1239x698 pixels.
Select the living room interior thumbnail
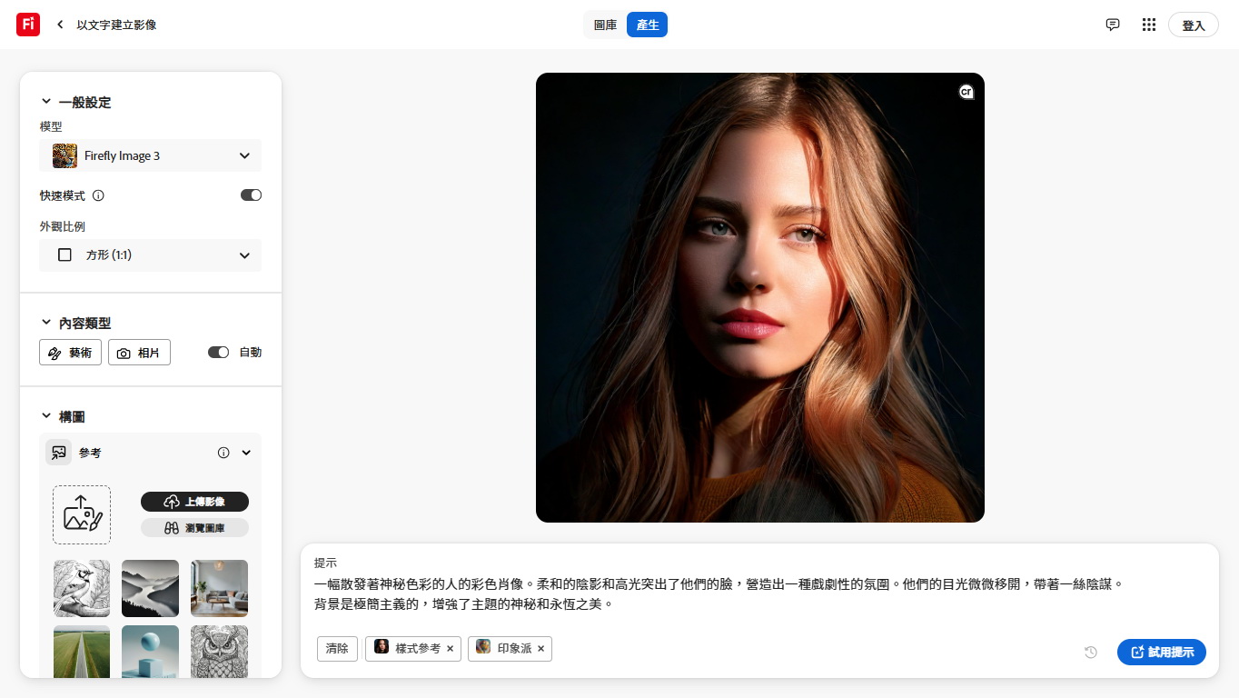pos(219,588)
